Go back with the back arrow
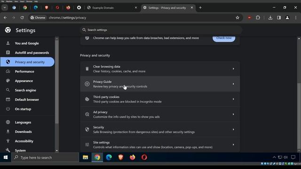The width and height of the screenshot is (301, 169). [x=5, y=18]
